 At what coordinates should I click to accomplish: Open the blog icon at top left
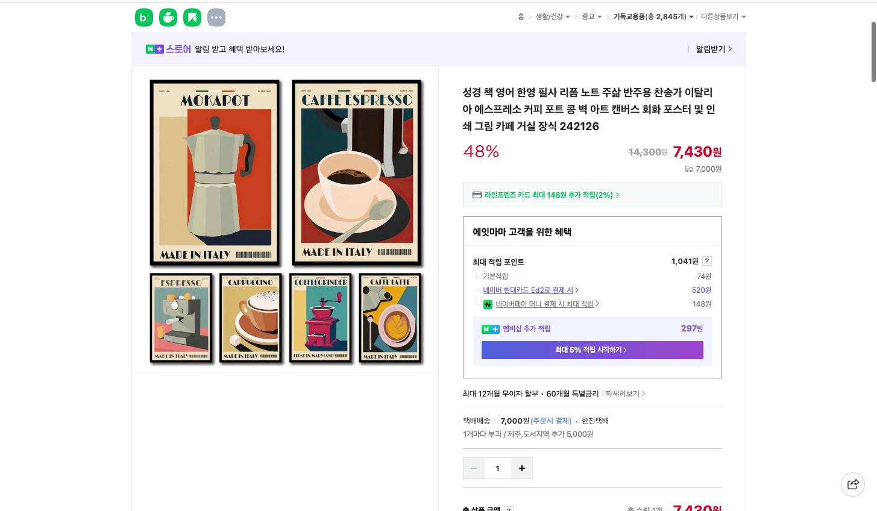[x=143, y=17]
